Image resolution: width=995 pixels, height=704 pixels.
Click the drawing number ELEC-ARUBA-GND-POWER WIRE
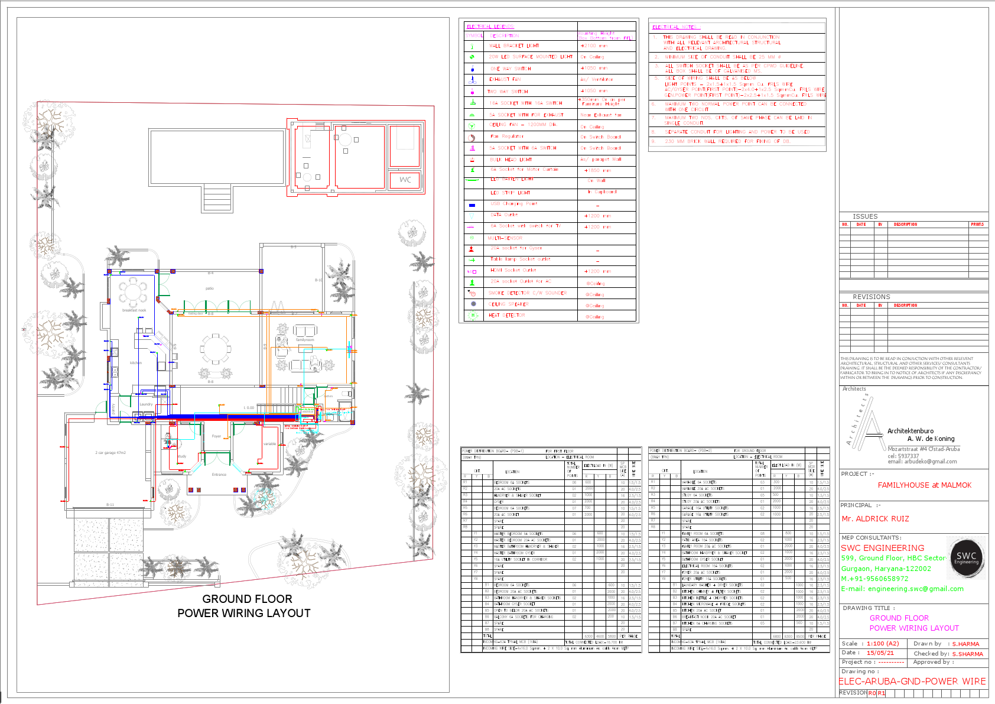[x=913, y=681]
